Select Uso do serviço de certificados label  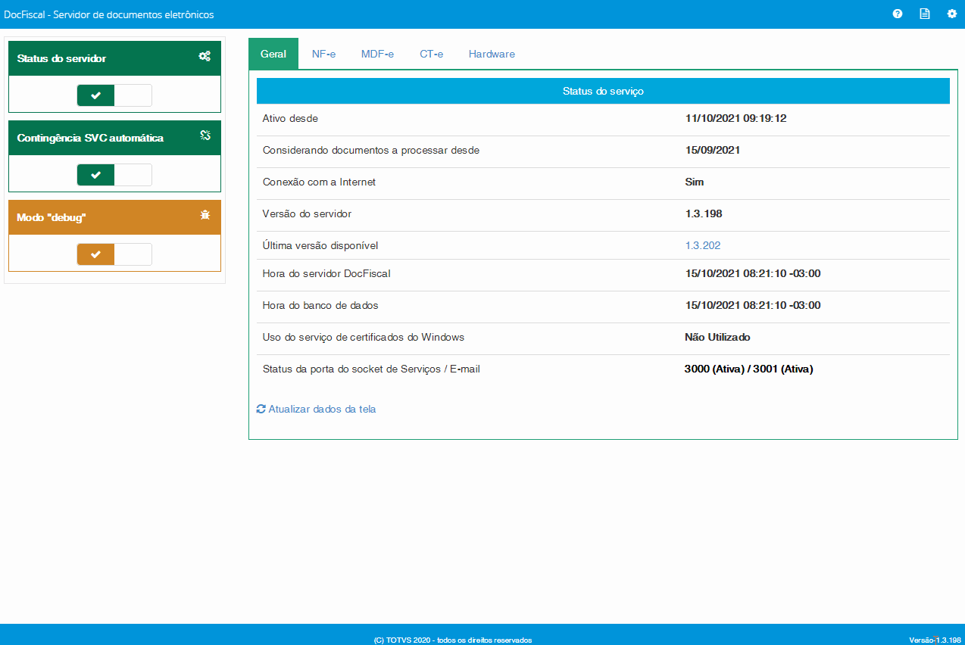(x=364, y=338)
